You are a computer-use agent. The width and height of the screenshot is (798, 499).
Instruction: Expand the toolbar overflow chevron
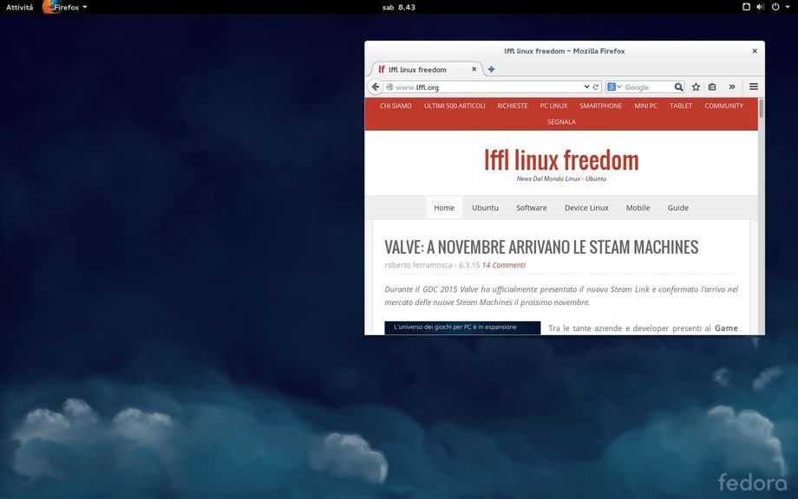pyautogui.click(x=732, y=87)
